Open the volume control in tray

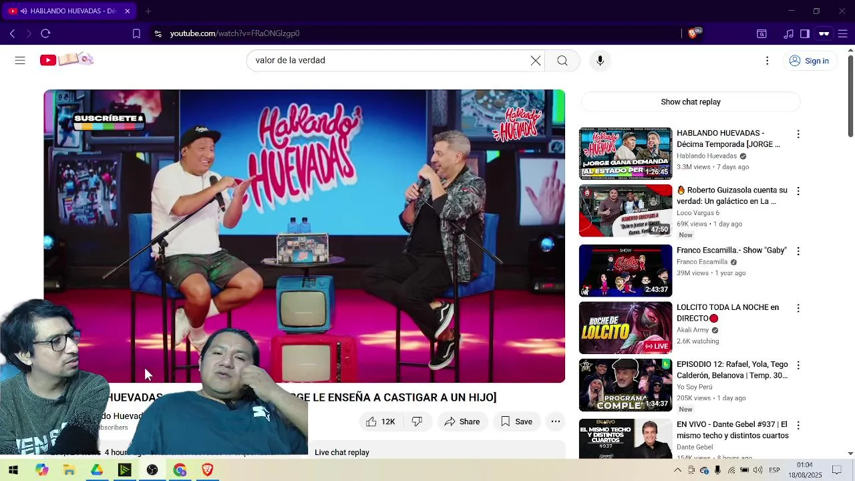pyautogui.click(x=757, y=470)
